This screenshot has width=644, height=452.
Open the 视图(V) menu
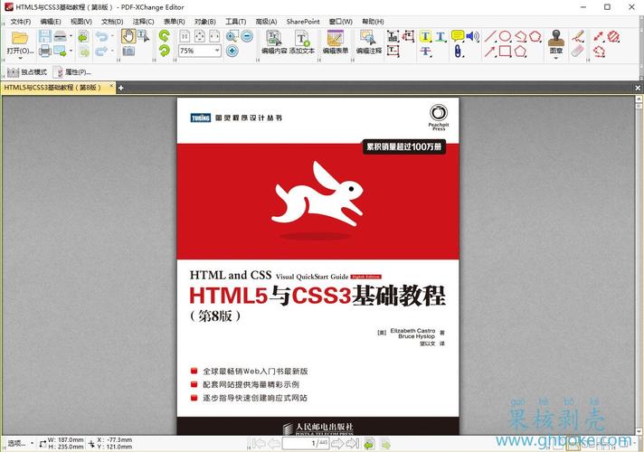(x=80, y=22)
